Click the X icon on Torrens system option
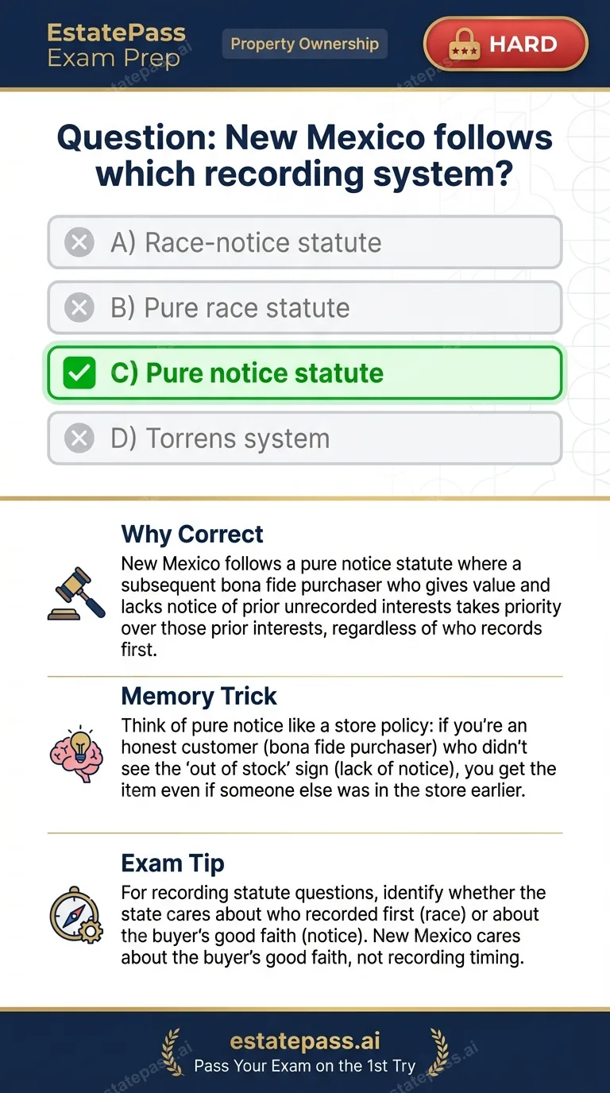 [x=79, y=438]
